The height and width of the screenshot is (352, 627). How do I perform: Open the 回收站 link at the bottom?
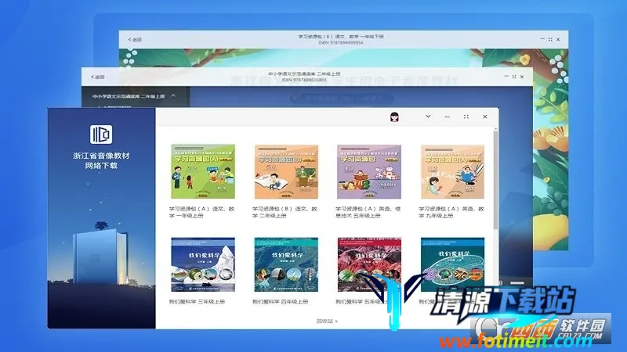click(327, 321)
